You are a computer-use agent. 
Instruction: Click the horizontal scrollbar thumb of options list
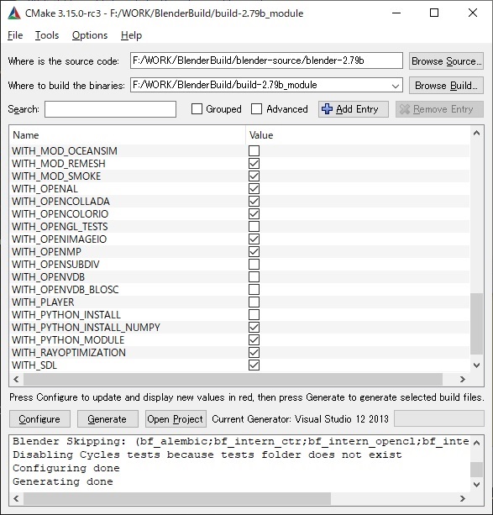(x=233, y=380)
